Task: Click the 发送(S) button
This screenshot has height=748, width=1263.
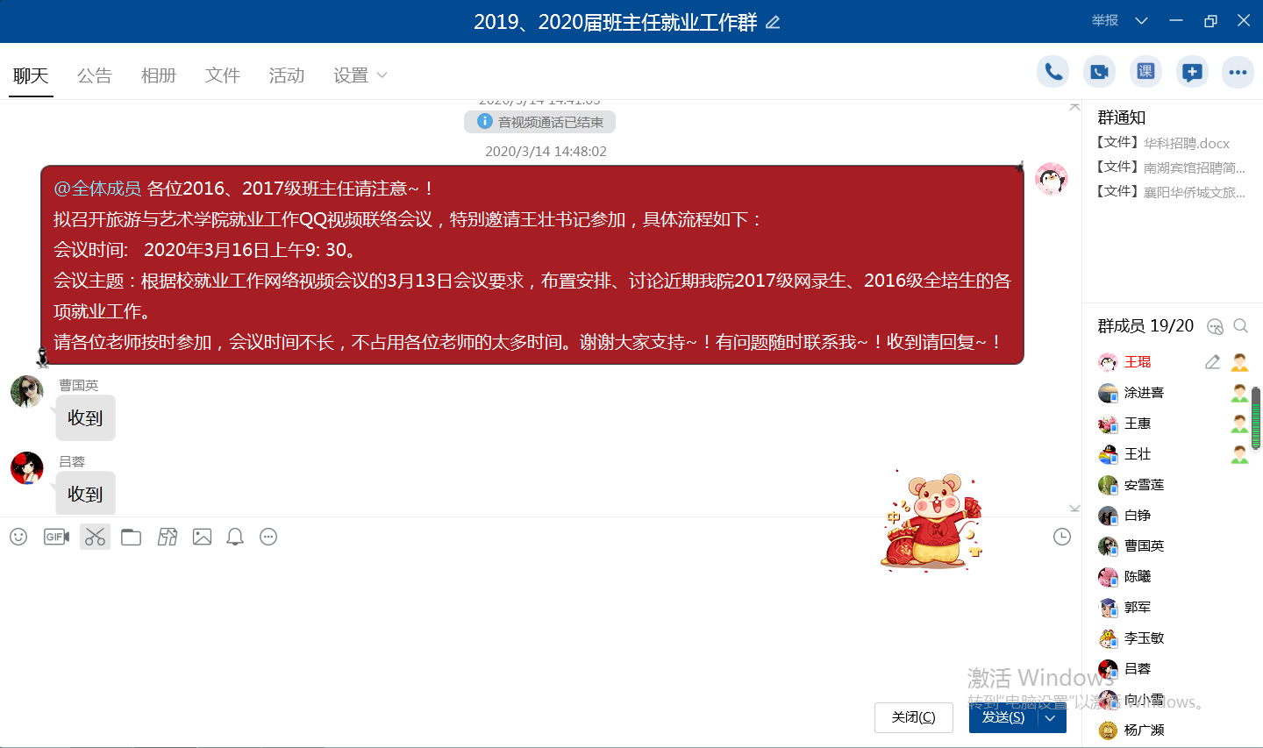Action: (1003, 718)
